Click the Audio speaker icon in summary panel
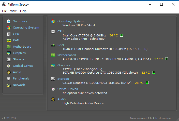This screenshot has width=179, height=121. coord(53,99)
